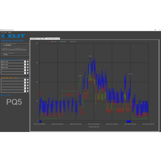The image size is (161, 161).
Task: Switch to Loggerdata i tabellform tab
Action: click(x=38, y=39)
